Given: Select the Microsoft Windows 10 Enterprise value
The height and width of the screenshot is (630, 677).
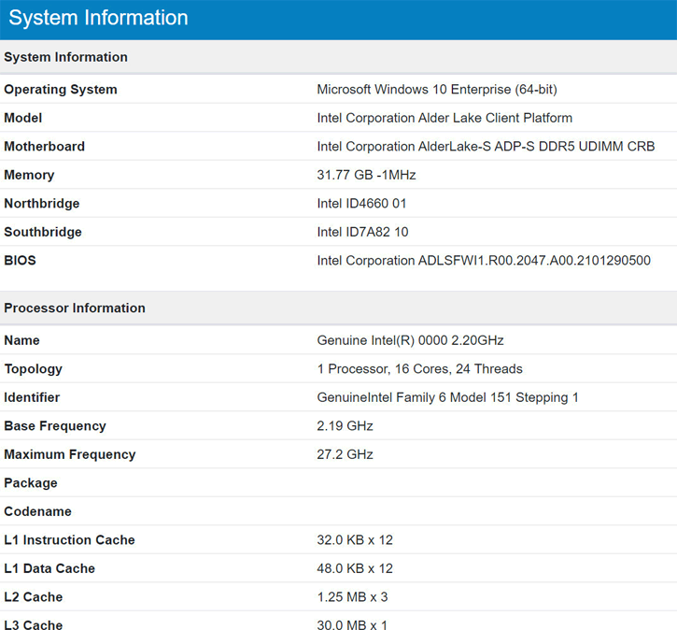Looking at the screenshot, I should (437, 90).
